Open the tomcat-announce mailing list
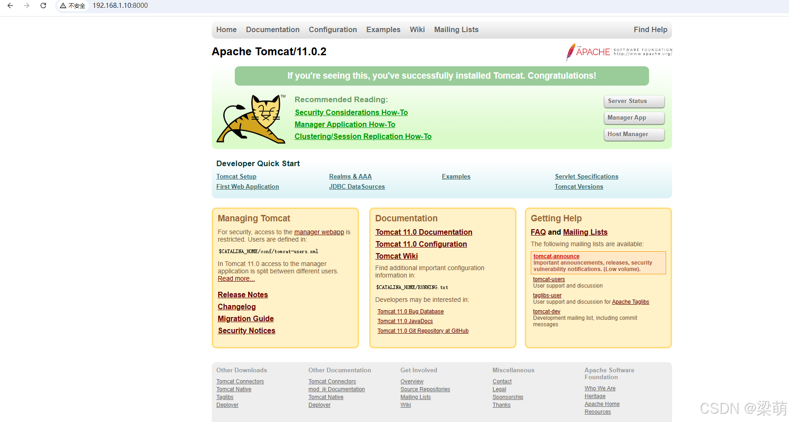The image size is (789, 422). [x=557, y=256]
